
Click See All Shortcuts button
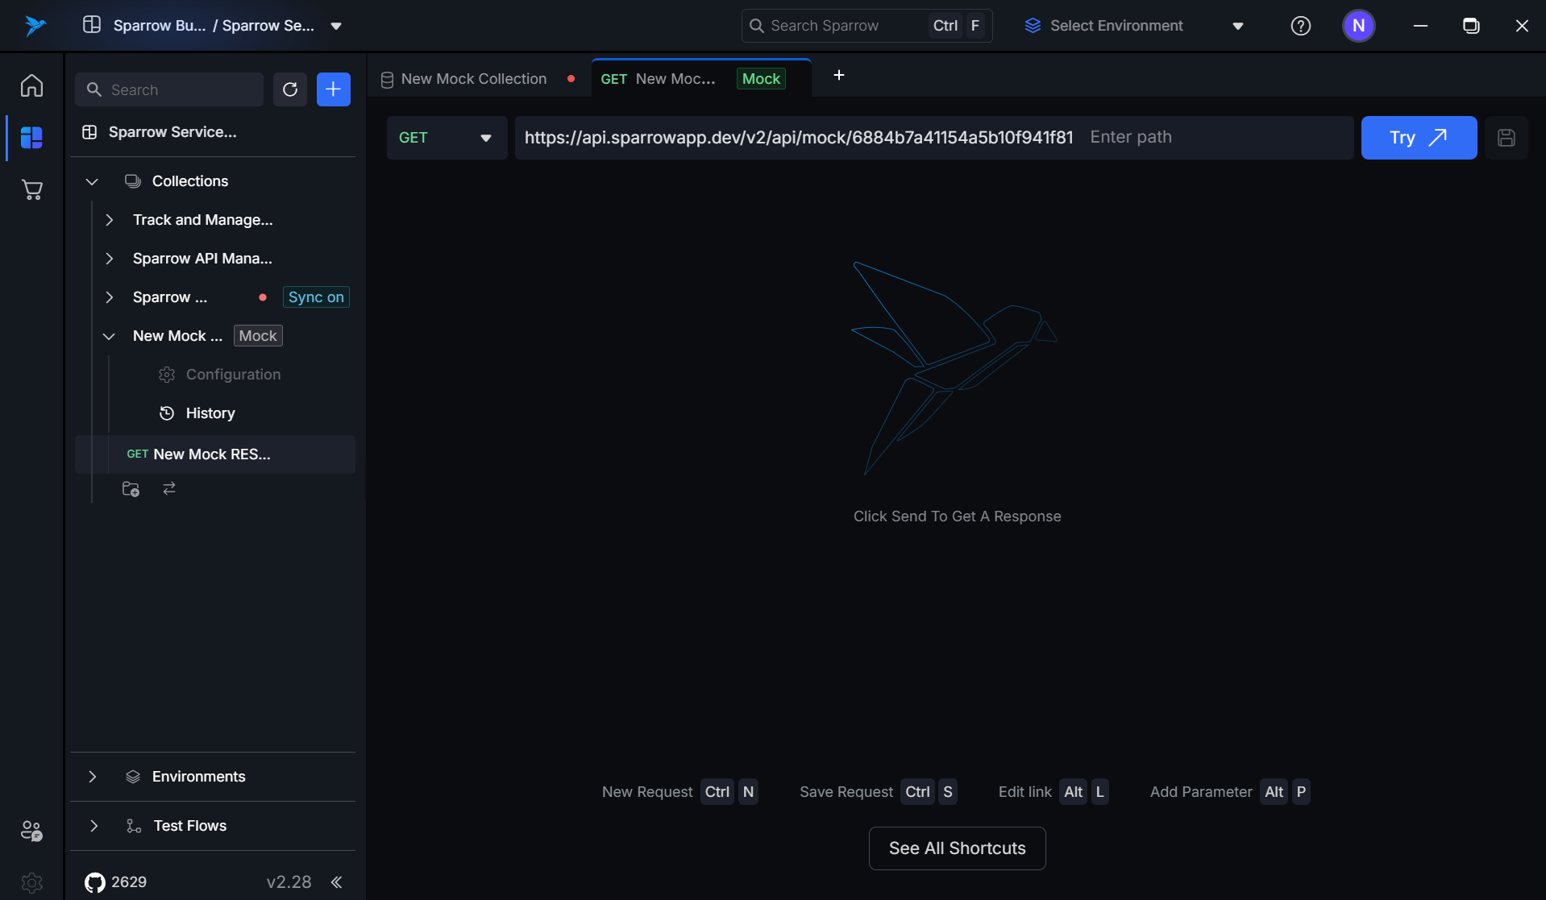click(958, 848)
